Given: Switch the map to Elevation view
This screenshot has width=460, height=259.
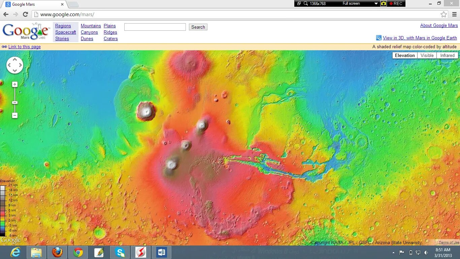Looking at the screenshot, I should click(x=405, y=55).
